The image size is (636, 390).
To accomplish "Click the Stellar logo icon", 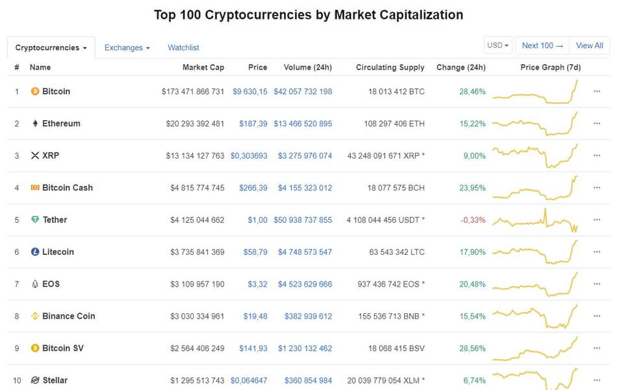I will pyautogui.click(x=35, y=380).
